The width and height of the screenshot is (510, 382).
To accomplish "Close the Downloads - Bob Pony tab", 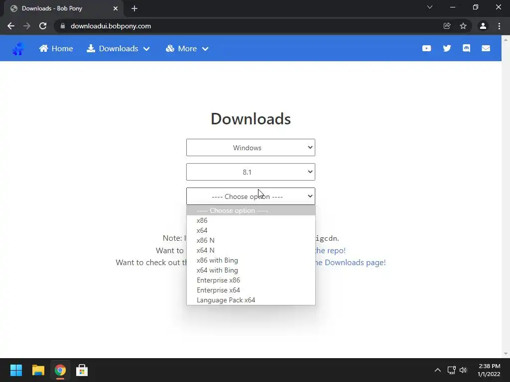I will click(116, 8).
